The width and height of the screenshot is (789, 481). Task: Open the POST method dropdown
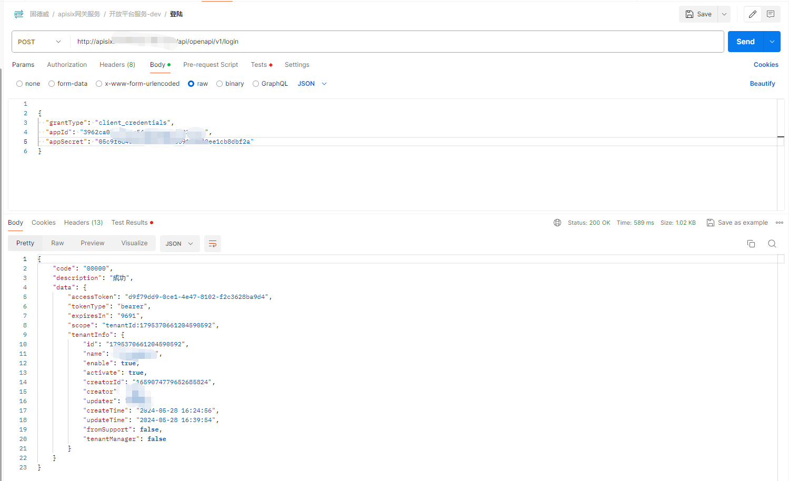coord(40,42)
